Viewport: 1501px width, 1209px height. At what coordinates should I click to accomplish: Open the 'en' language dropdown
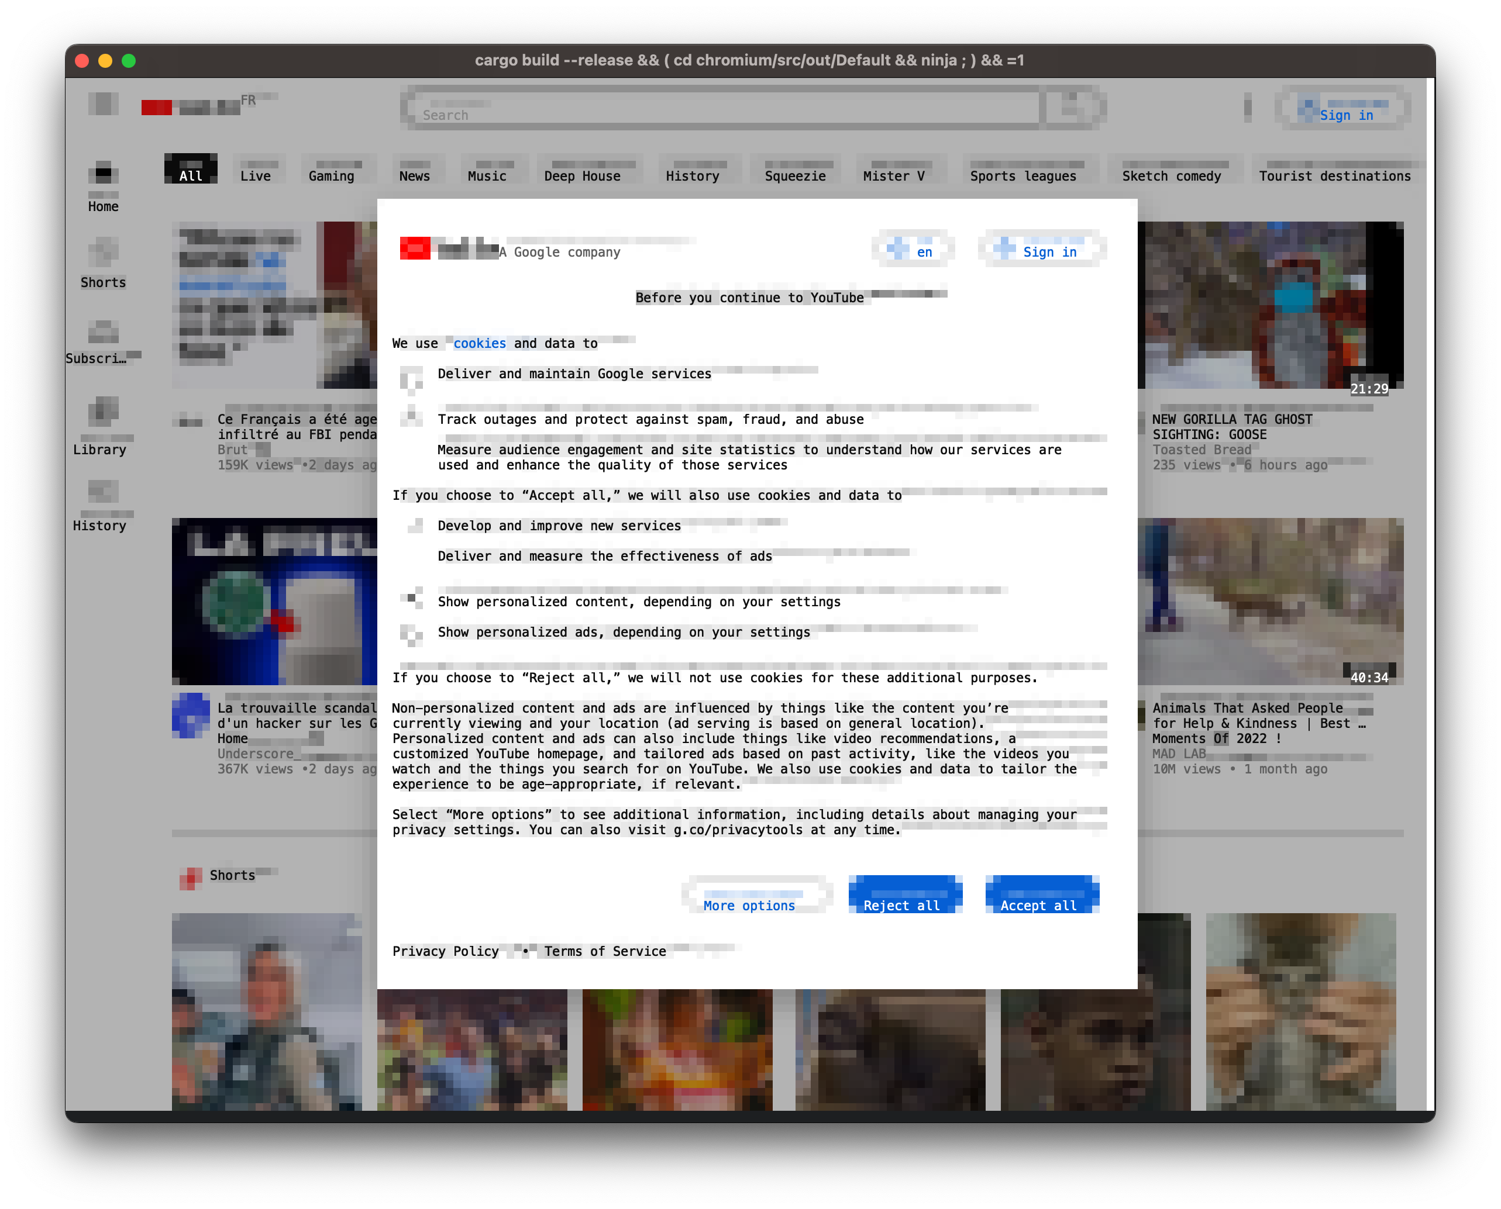point(913,249)
